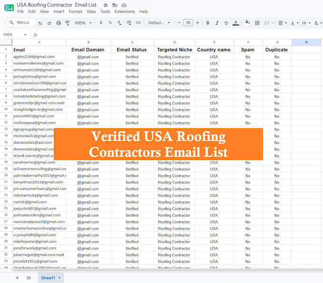Click the move to folder icon
The image size is (323, 283).
point(115,5)
